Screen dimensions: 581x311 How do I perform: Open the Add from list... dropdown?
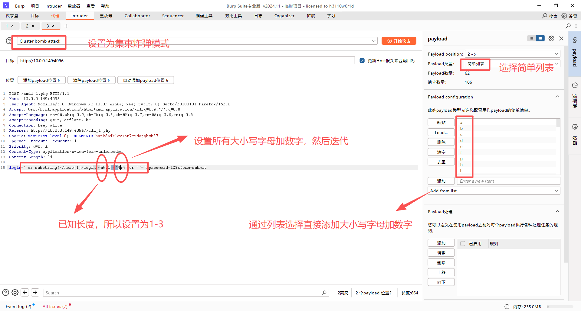[494, 191]
